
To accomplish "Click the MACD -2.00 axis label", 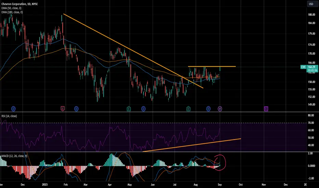I will click(x=310, y=178).
